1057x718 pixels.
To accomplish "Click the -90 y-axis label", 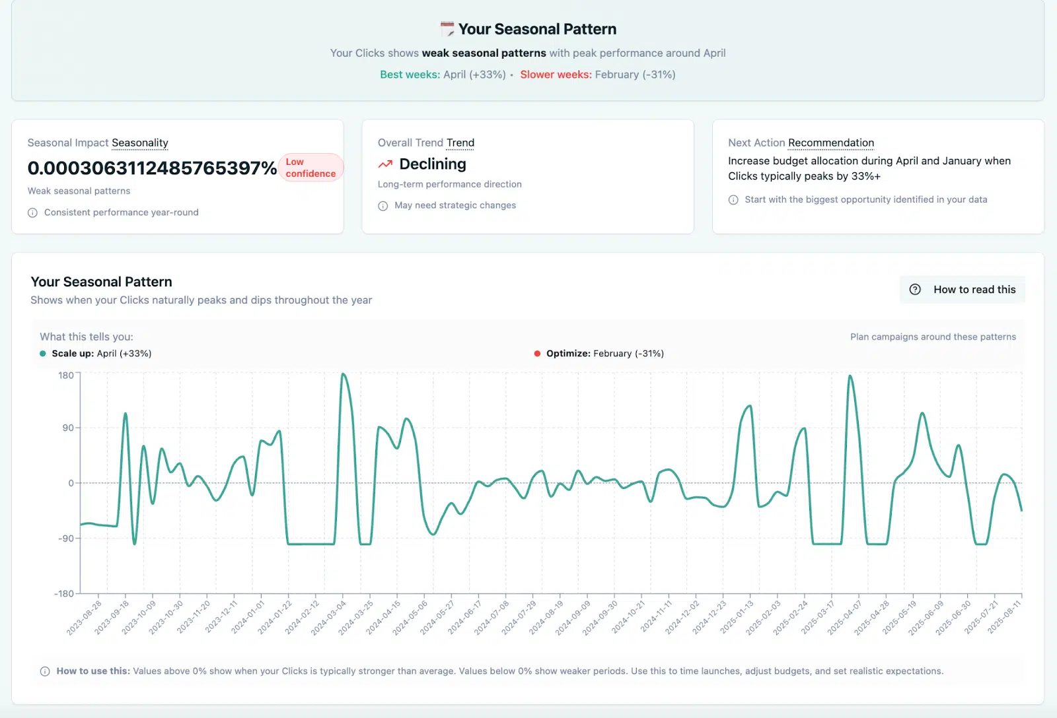I will click(66, 538).
